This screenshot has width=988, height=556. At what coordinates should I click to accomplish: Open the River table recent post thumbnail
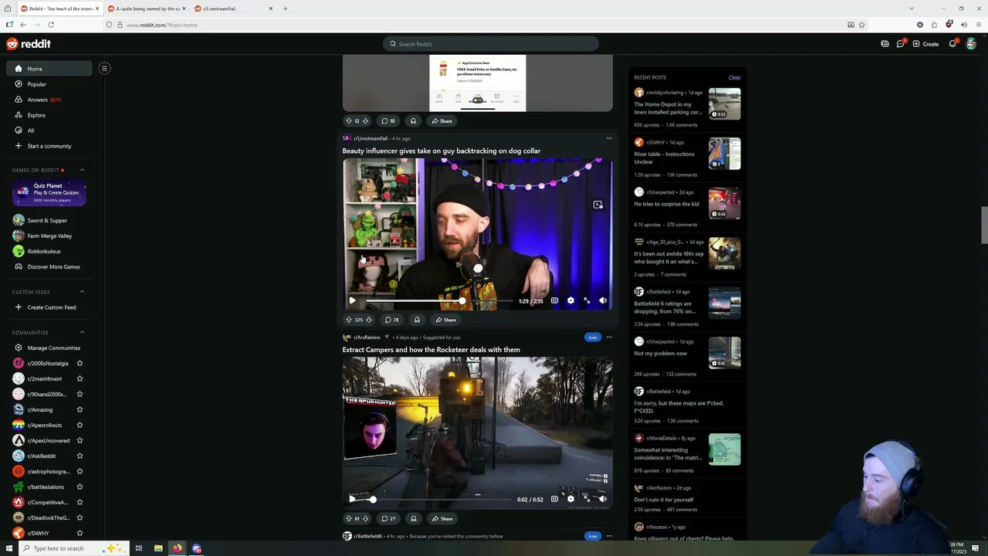(725, 154)
